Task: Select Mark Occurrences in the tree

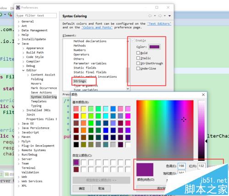Action: [x=44, y=88]
